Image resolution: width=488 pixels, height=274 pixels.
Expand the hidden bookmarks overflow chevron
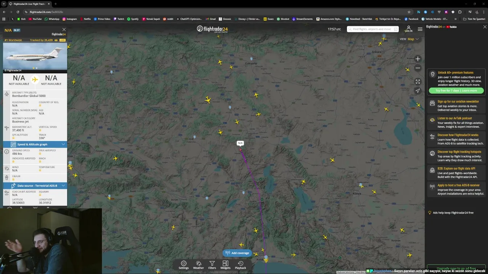coord(455,19)
